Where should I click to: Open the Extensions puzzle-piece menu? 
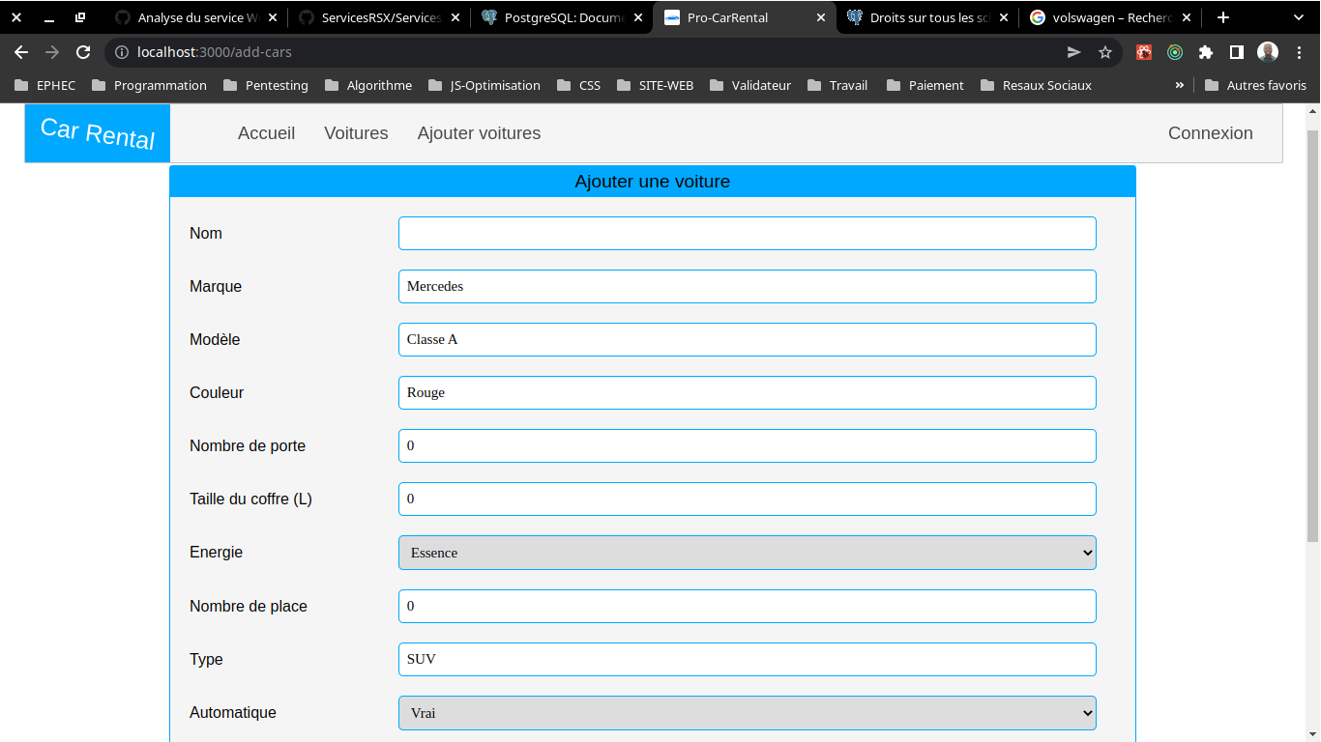[x=1206, y=52]
